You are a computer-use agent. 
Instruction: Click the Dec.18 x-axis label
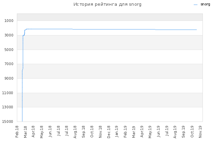tap(109, 132)
